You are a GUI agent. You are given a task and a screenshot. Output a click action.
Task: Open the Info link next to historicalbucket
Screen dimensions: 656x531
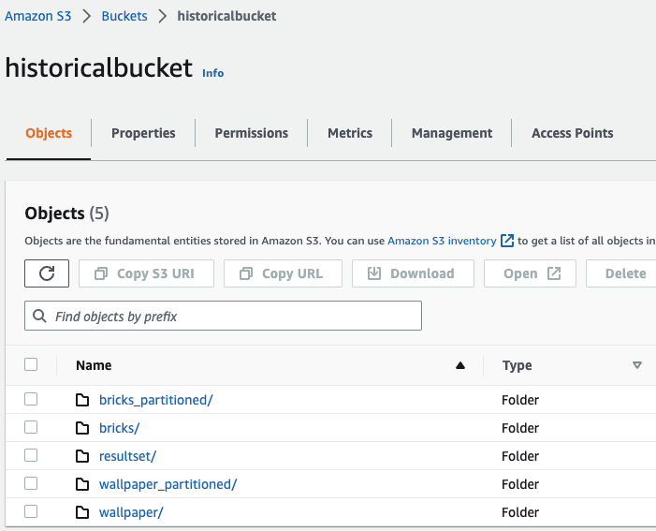click(x=213, y=72)
